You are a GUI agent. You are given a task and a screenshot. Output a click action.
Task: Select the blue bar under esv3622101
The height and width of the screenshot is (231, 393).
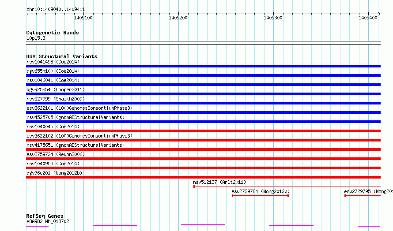(x=203, y=112)
